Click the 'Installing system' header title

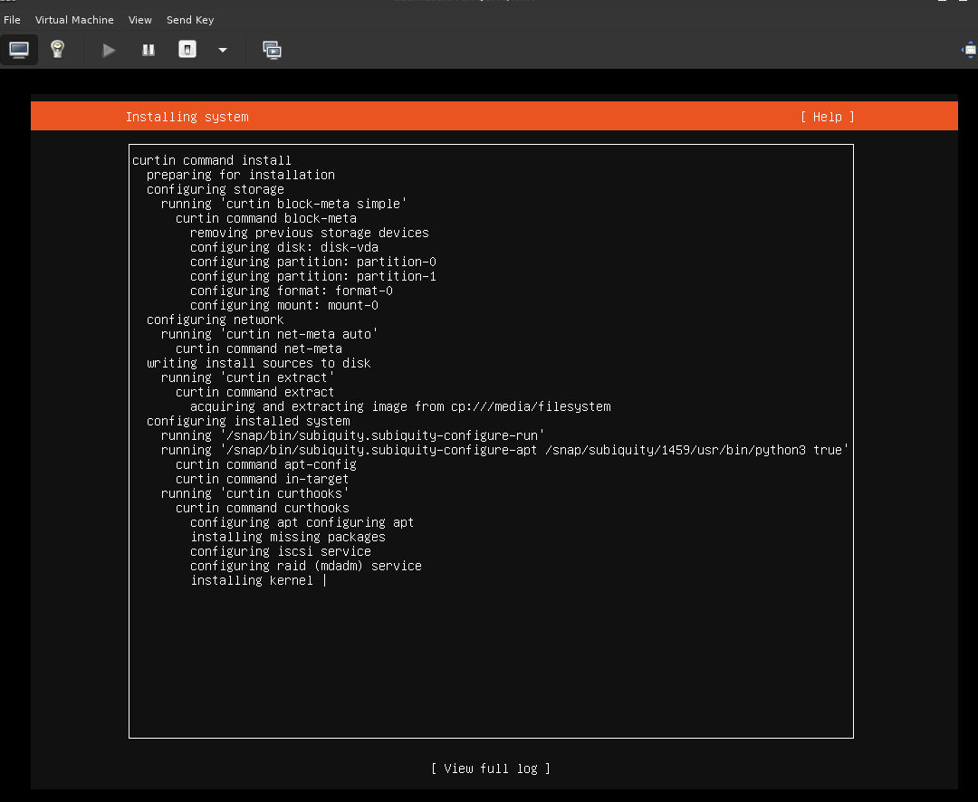pyautogui.click(x=187, y=117)
